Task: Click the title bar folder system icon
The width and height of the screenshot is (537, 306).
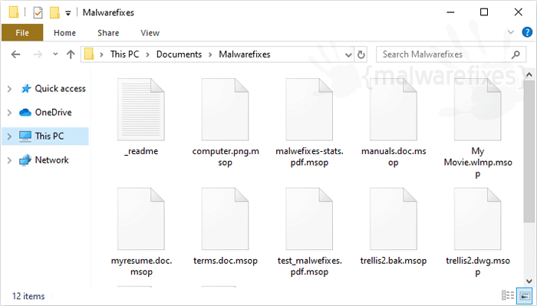Action: pos(14,12)
